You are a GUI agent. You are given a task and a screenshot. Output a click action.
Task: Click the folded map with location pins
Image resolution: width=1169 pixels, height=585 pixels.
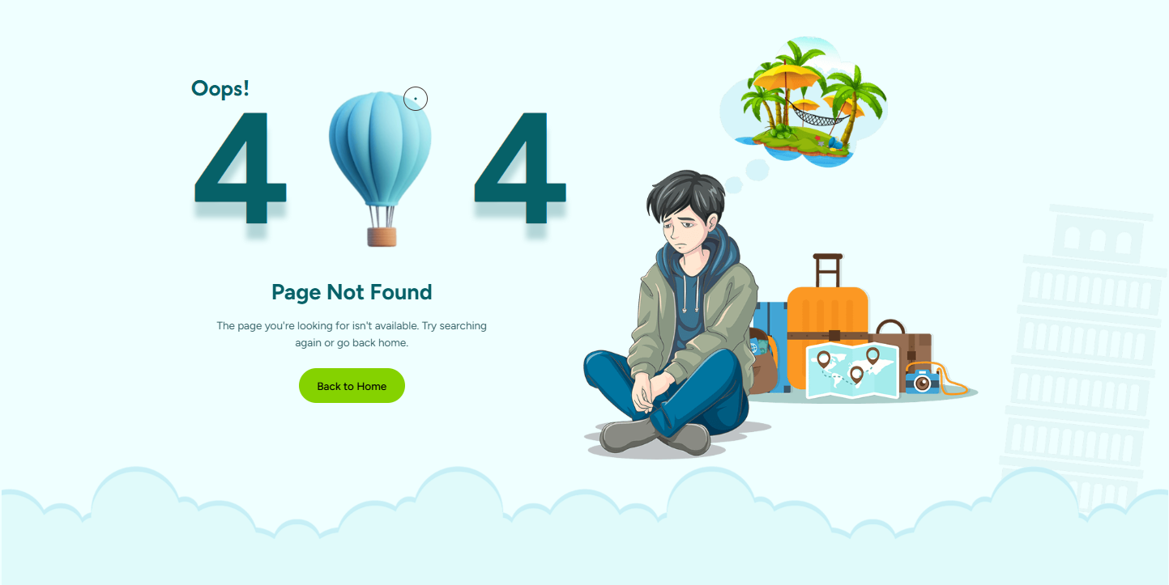tap(853, 370)
